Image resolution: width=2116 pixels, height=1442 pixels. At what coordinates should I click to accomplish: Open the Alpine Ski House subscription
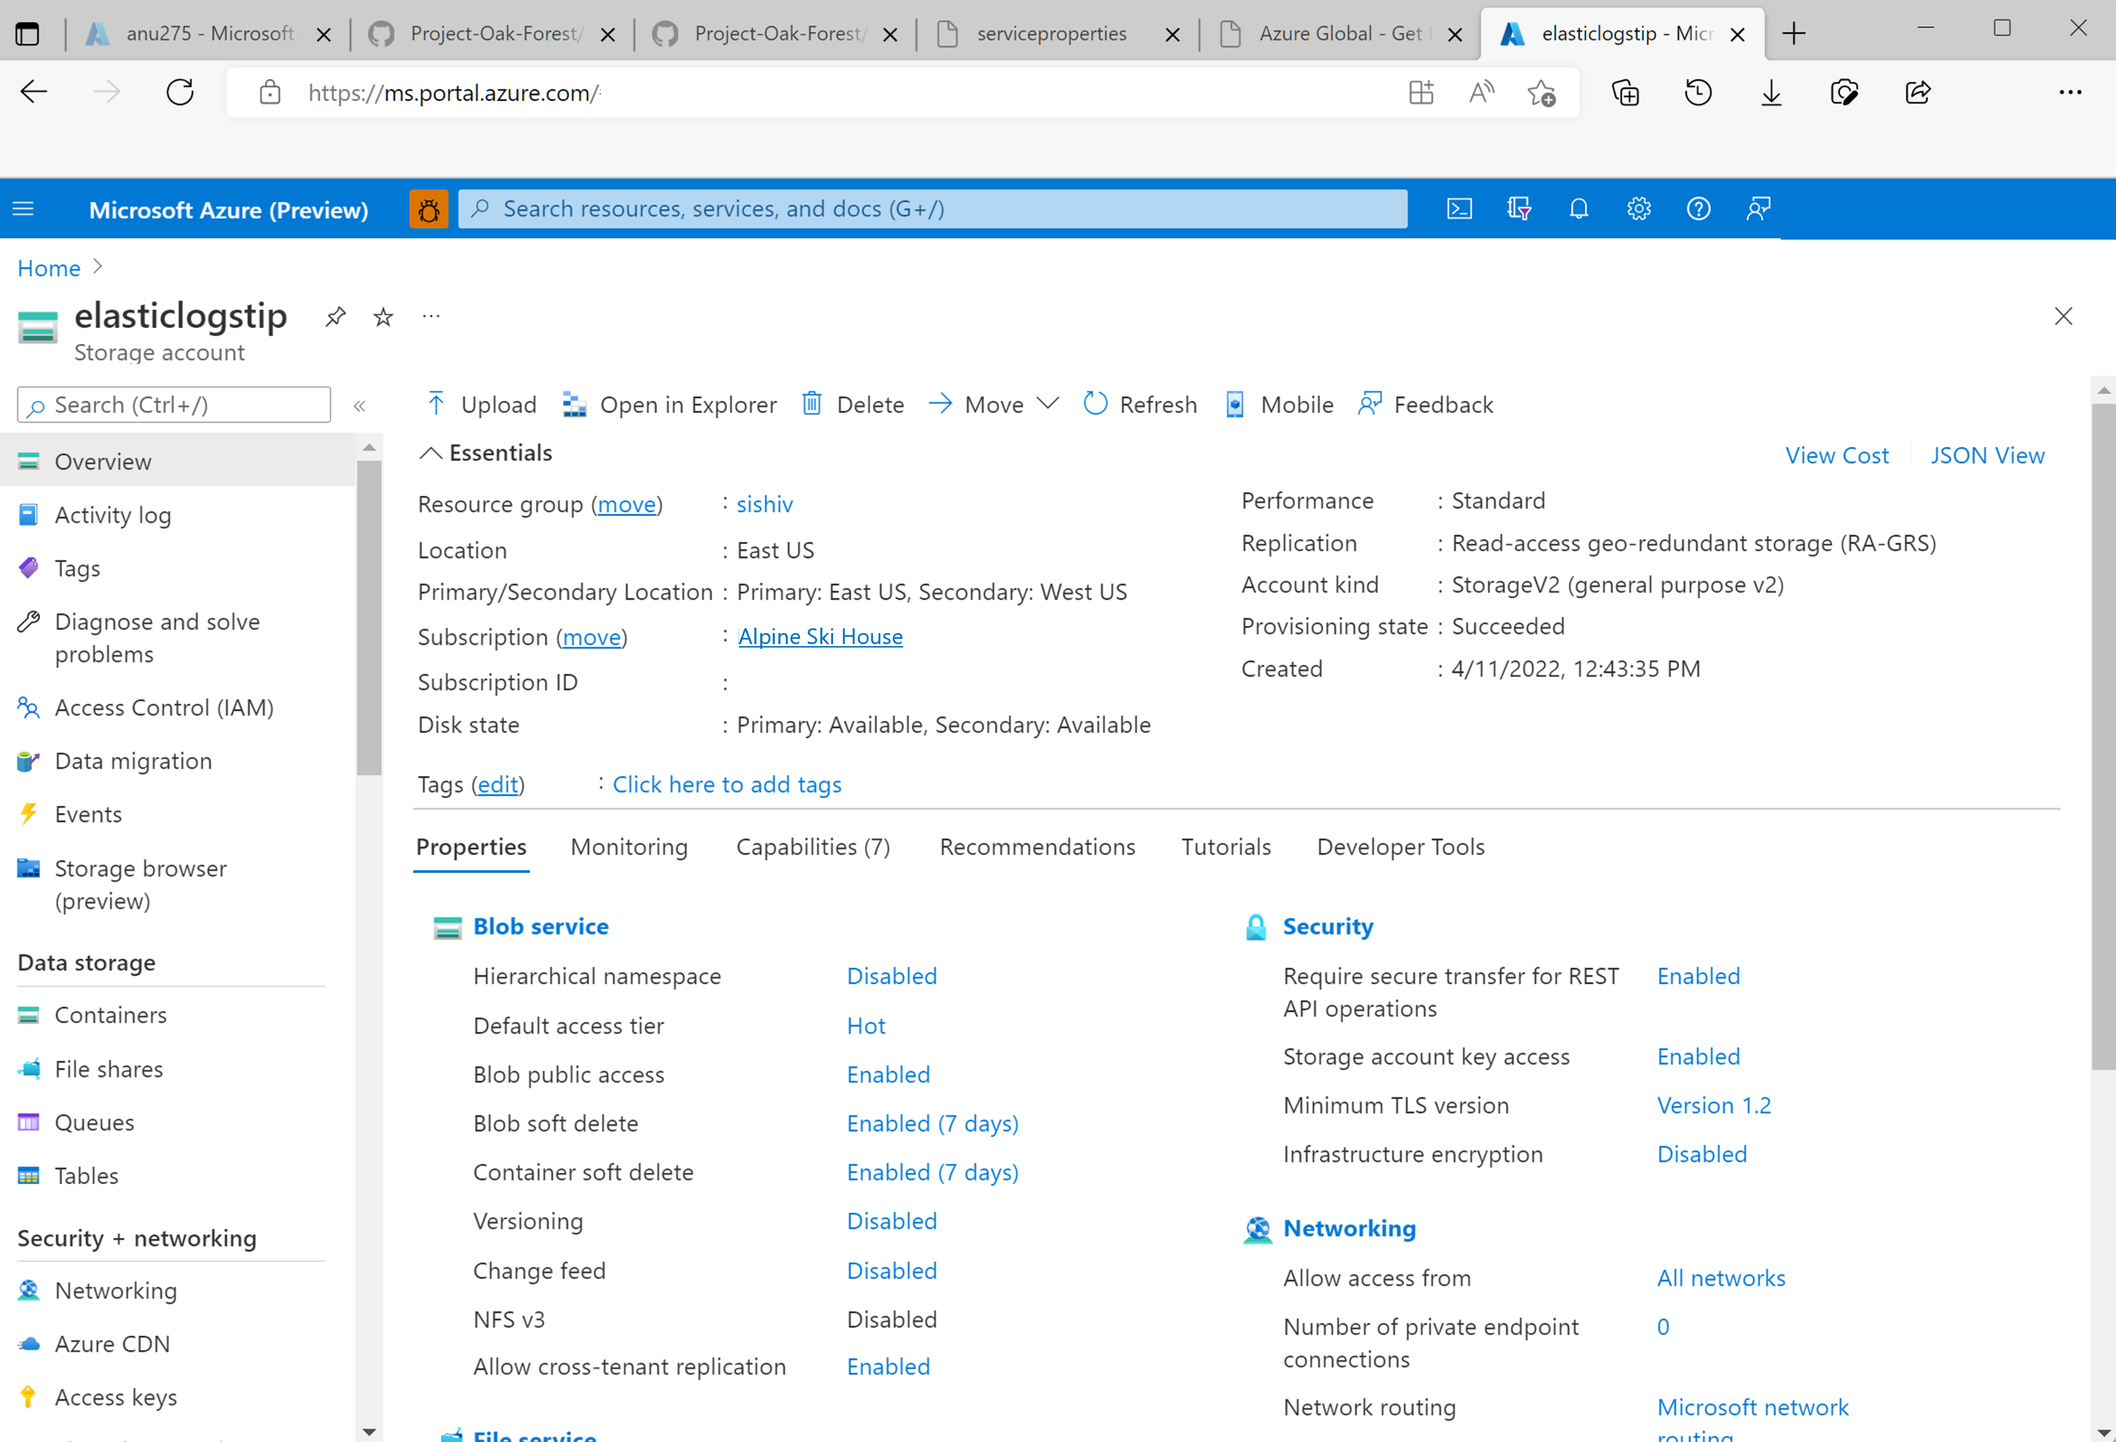(x=819, y=637)
